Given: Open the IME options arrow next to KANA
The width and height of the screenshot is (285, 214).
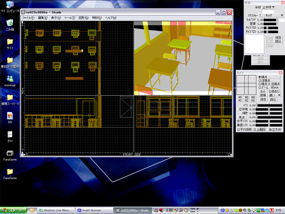Looking at the screenshot, I should 197,212.
